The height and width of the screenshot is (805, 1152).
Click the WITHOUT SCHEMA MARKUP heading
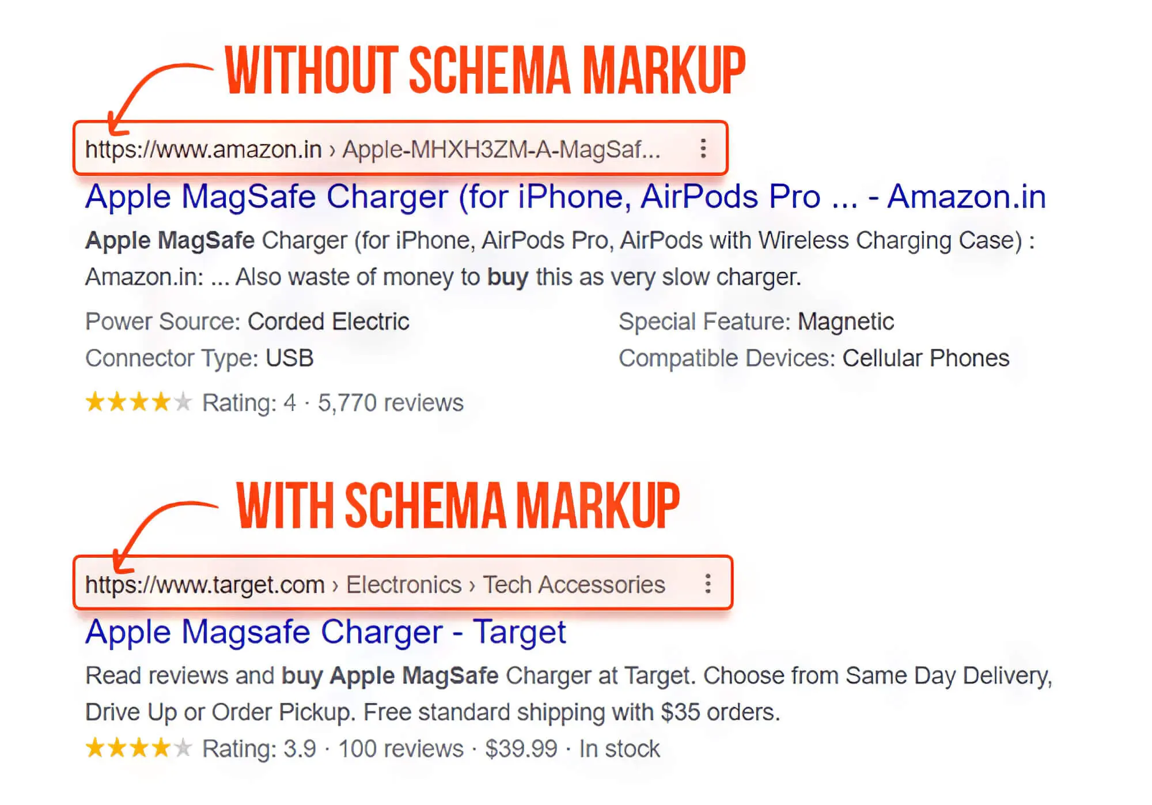tap(485, 70)
